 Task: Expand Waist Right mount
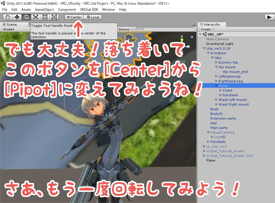tap(217, 104)
